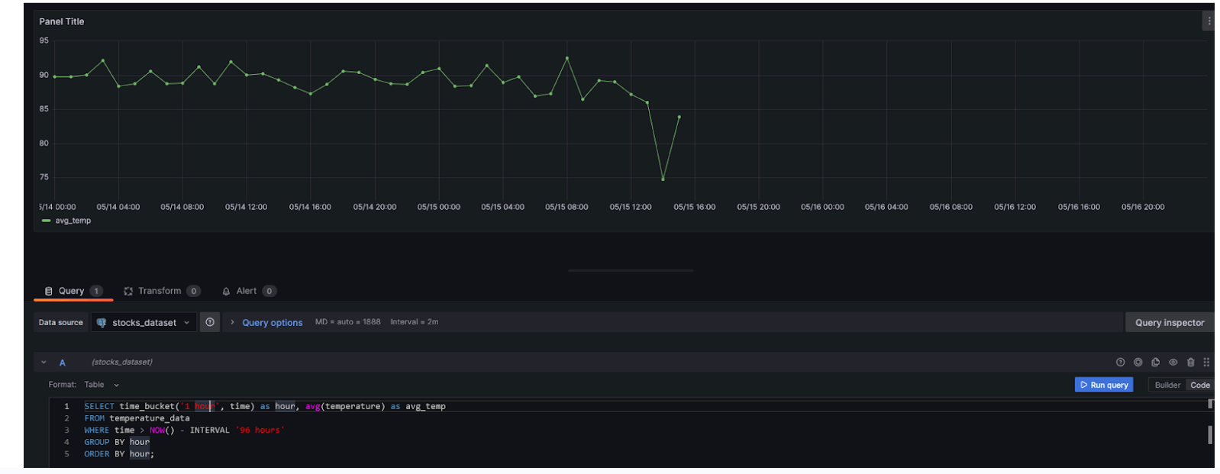The height and width of the screenshot is (474, 1220).
Task: Collapse query row A chevron
Action: point(44,363)
